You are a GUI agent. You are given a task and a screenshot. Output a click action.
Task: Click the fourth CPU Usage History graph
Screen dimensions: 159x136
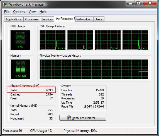[135, 40]
